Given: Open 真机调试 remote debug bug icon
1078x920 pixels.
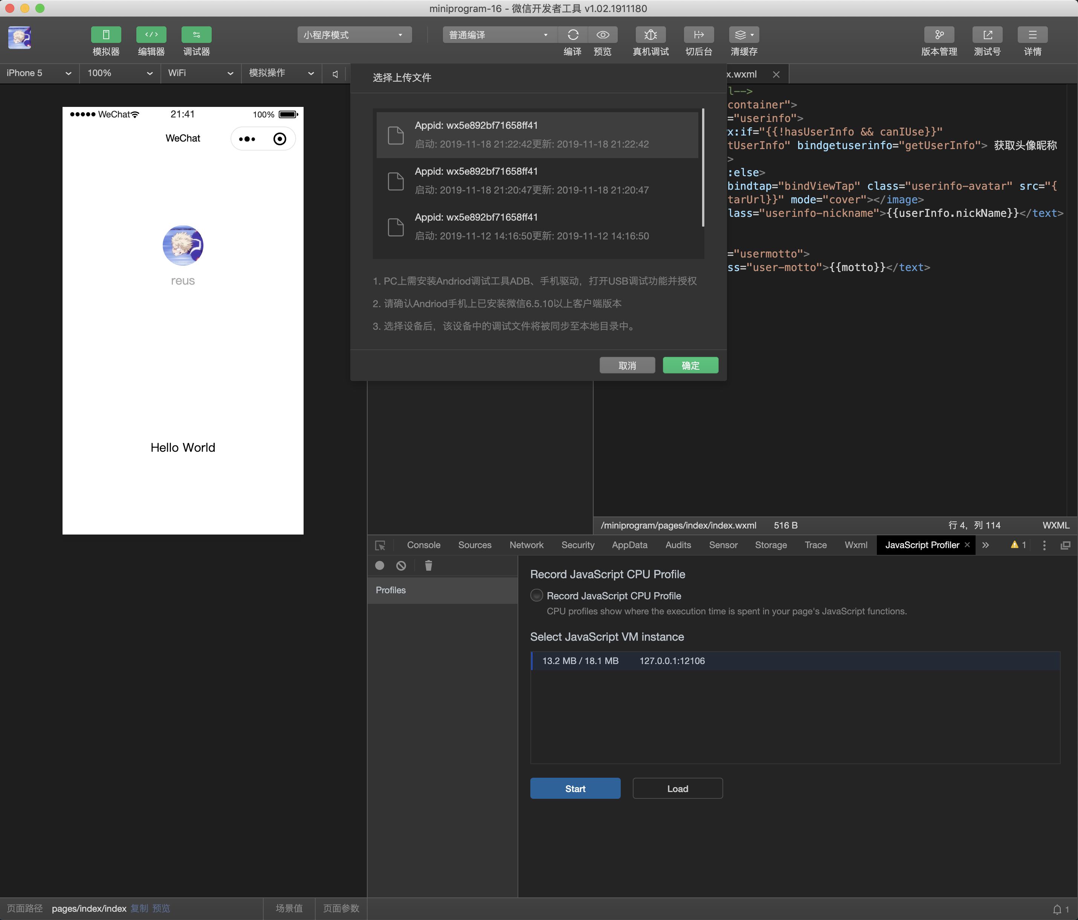Looking at the screenshot, I should pos(650,35).
